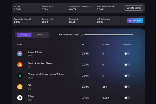Screen dimensions: 156x104
Task: Open the Settings button
Action: pos(135,21)
